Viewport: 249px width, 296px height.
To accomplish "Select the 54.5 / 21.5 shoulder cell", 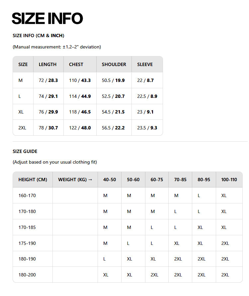I will tap(113, 112).
